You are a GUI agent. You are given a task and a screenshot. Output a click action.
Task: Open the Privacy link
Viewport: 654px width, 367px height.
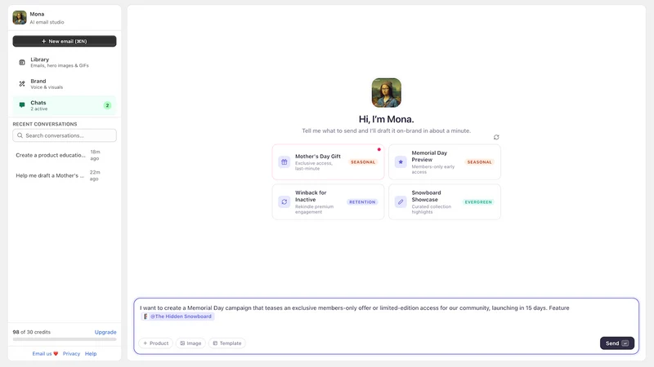71,354
